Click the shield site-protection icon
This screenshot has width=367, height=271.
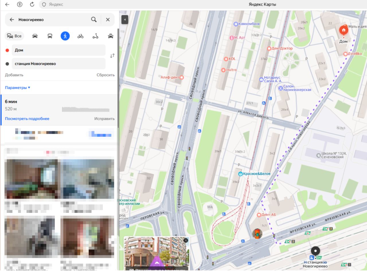click(44, 4)
